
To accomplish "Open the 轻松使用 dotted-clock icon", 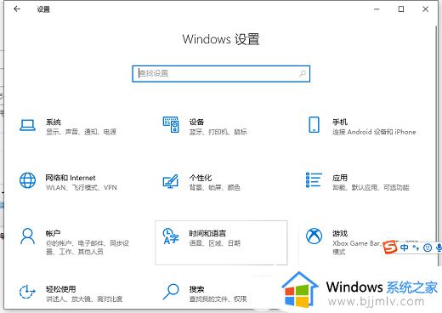I will 27,292.
